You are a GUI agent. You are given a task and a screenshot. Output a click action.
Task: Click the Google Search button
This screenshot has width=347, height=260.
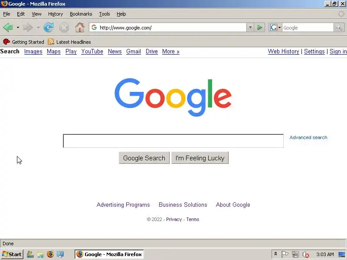pos(144,158)
